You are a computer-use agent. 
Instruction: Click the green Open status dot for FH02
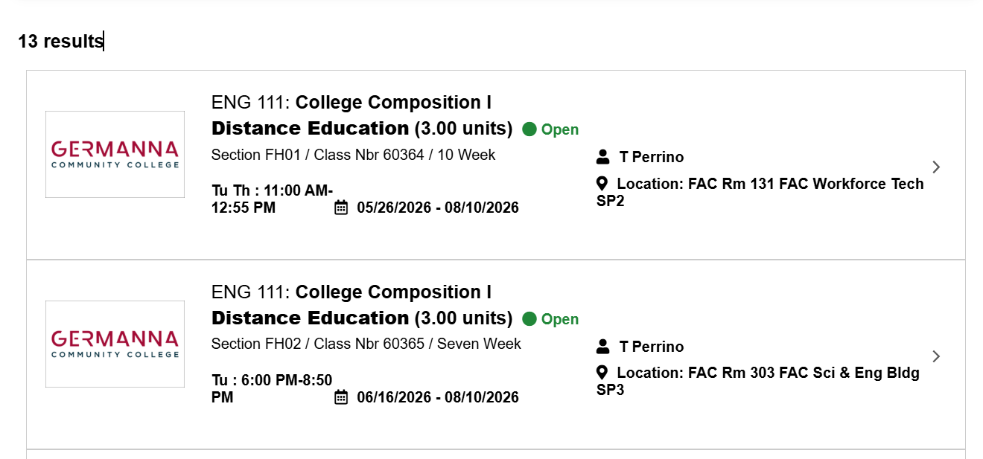coord(528,318)
